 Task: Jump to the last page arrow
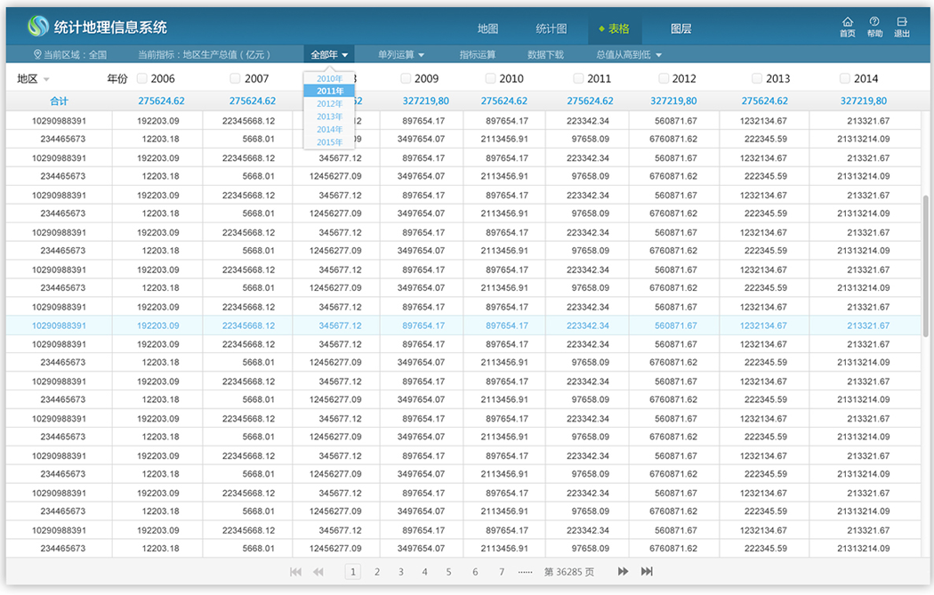point(647,572)
